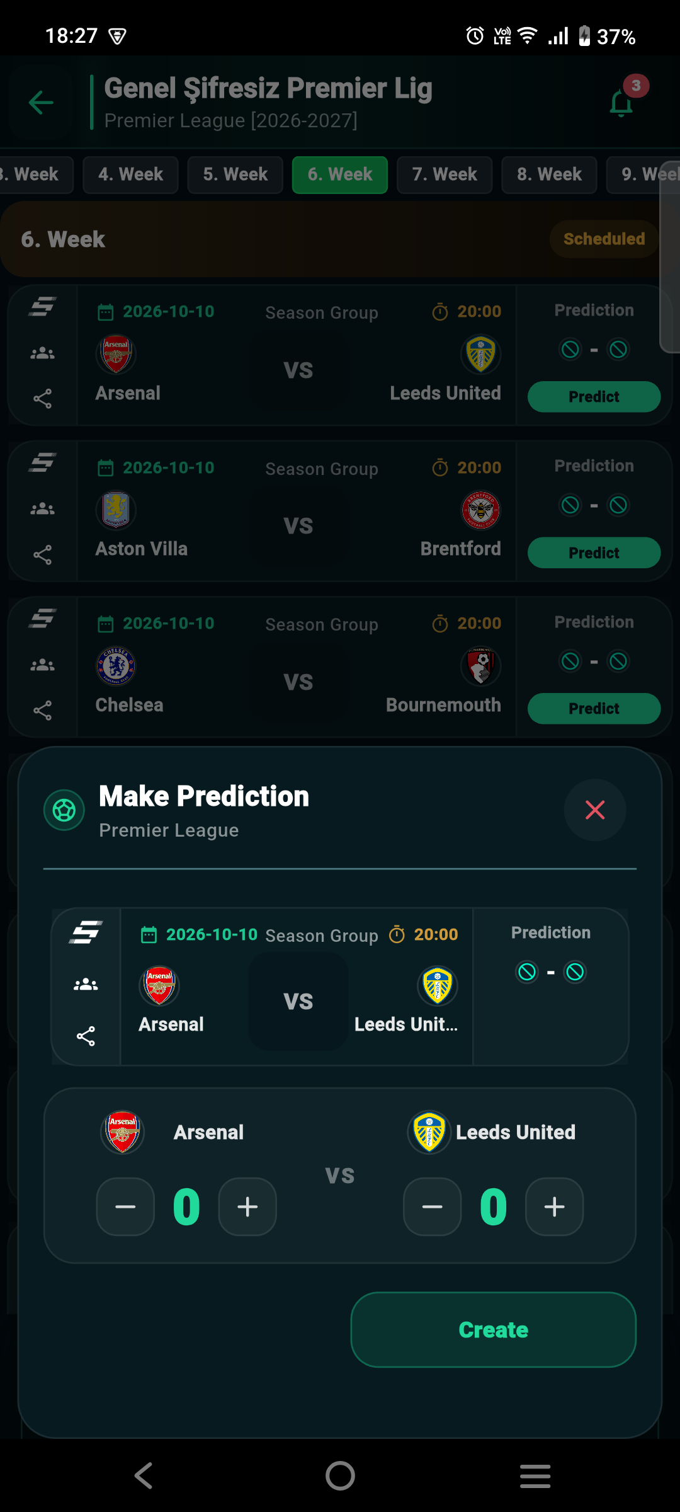
Task: Increase Arsenal predicted score with plus
Action: coord(247,1206)
